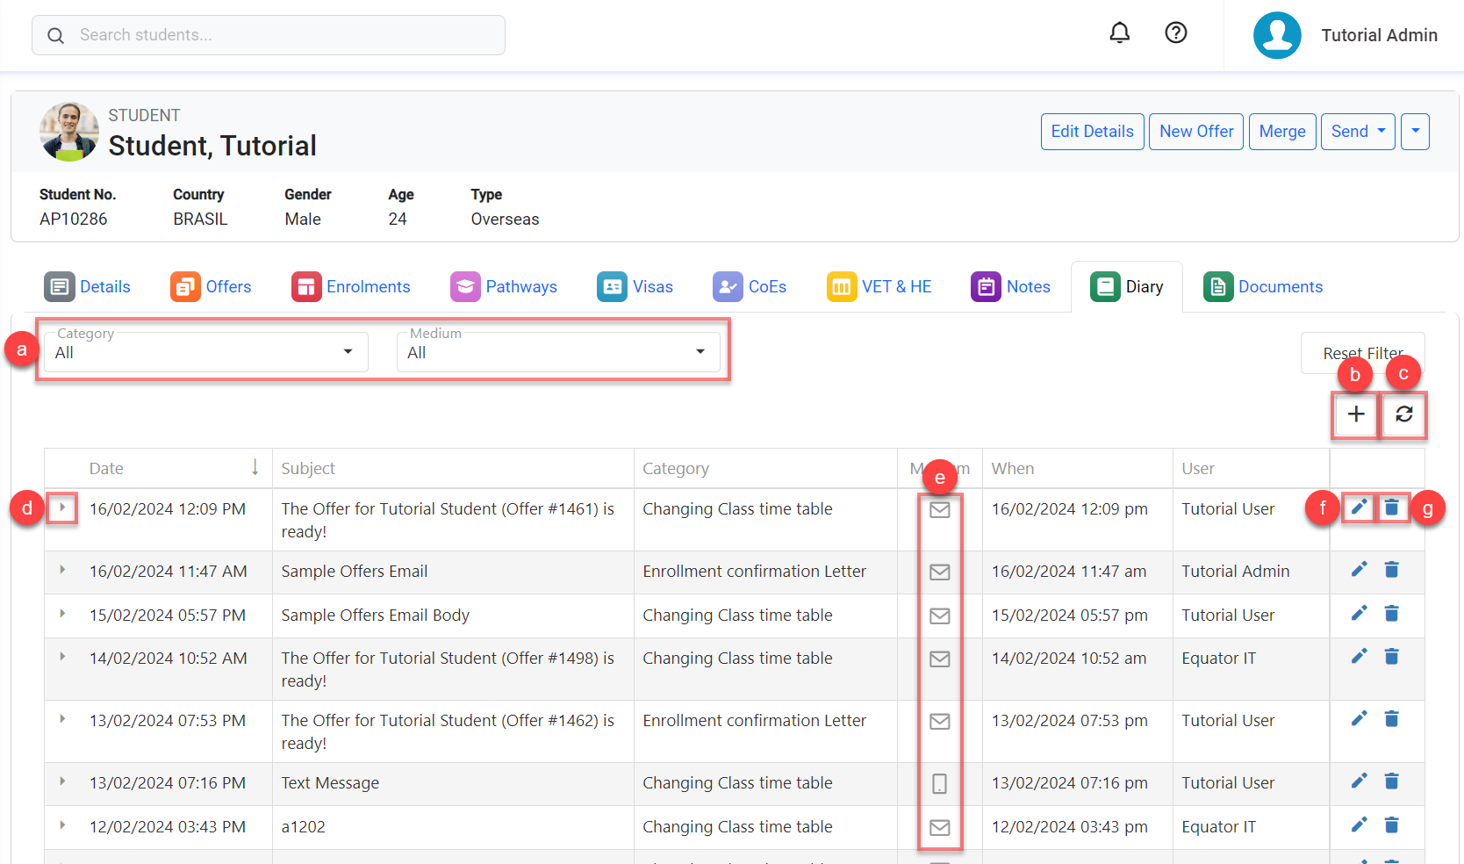Open the Pathways tab
The height and width of the screenshot is (864, 1464).
click(x=504, y=287)
